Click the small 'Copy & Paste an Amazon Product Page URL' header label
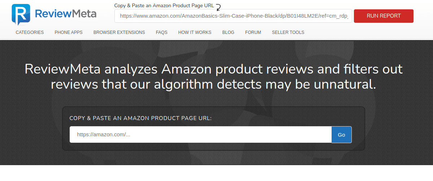 coord(164,6)
